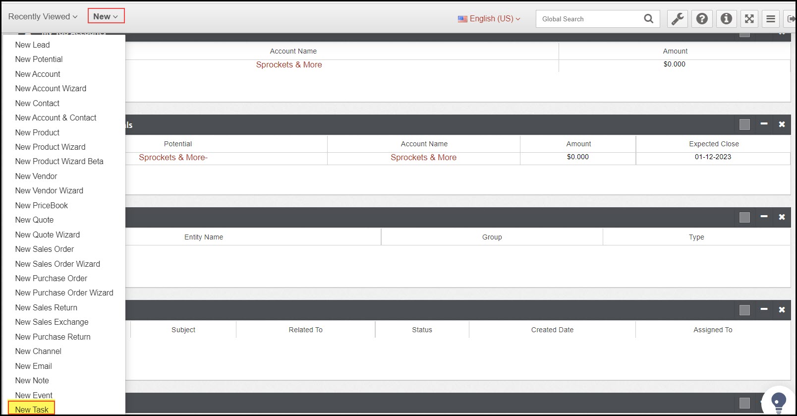The width and height of the screenshot is (797, 416).
Task: Toggle gray square on Subject panel header
Action: click(x=744, y=310)
